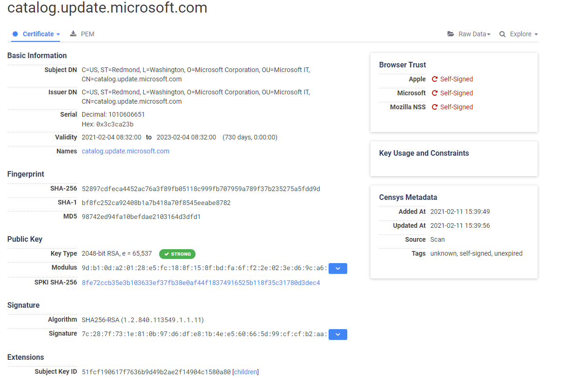Click Tags value unknown, self-signed, unexpired
This screenshot has height=377, width=566.
[477, 253]
